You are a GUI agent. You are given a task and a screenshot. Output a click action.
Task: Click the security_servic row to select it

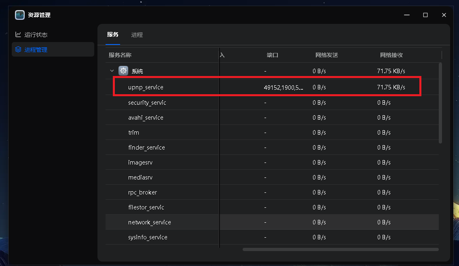[147, 102]
